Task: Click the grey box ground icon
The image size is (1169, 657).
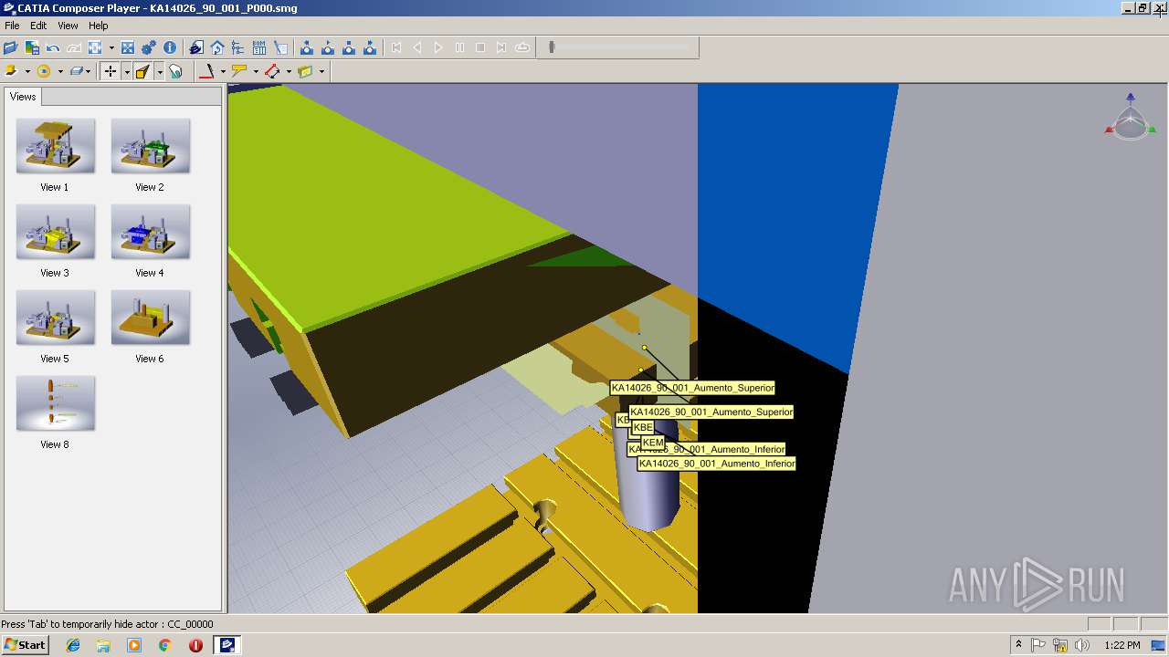Action: click(76, 71)
